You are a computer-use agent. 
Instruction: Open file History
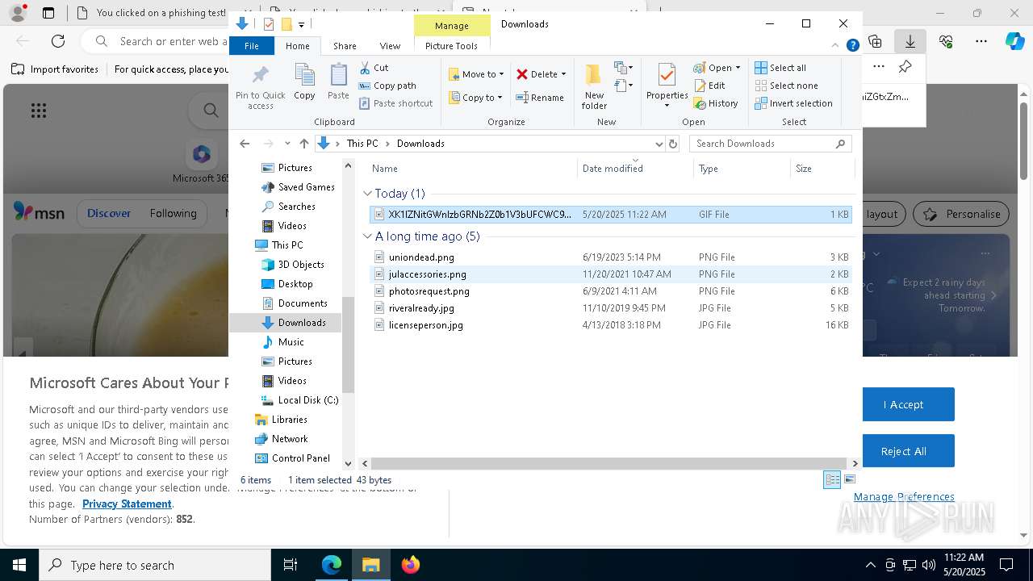coord(716,103)
